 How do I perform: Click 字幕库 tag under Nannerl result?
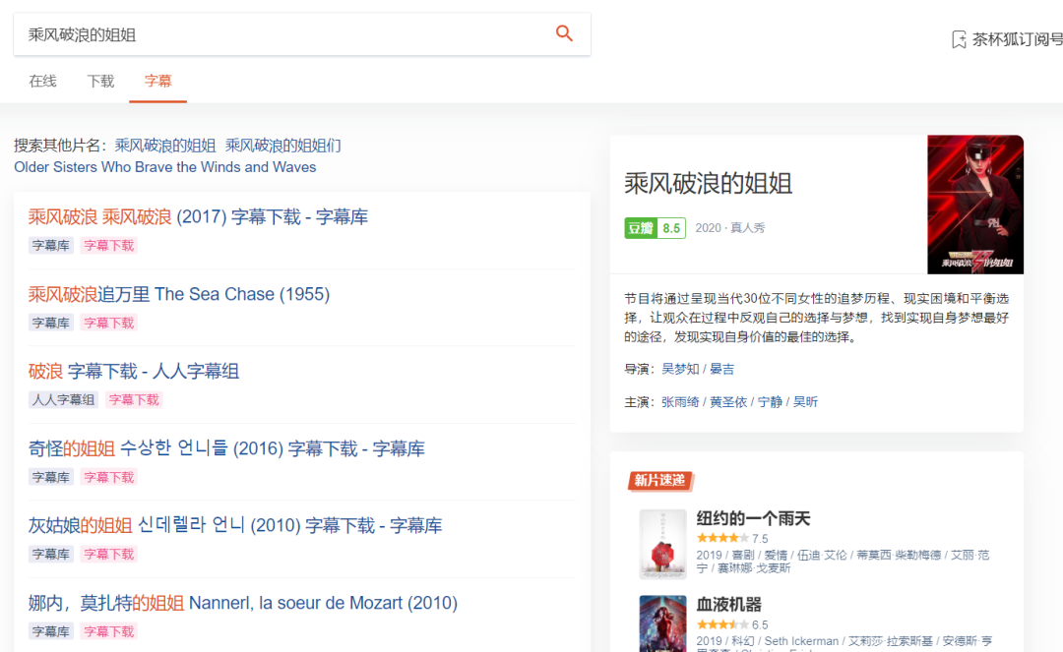[x=51, y=631]
